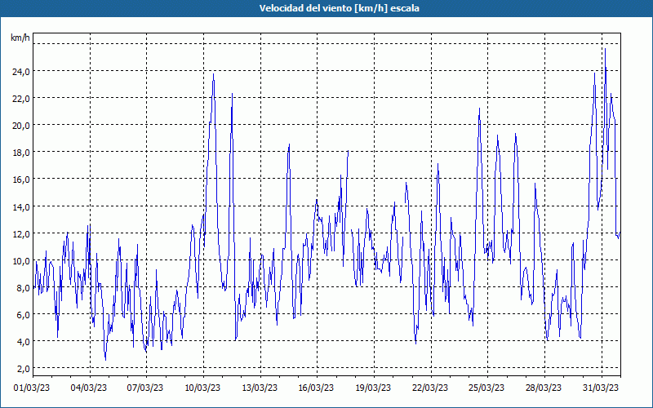The width and height of the screenshot is (653, 408).
Task: Click the 01/03/23 date label
Action: tap(32, 388)
